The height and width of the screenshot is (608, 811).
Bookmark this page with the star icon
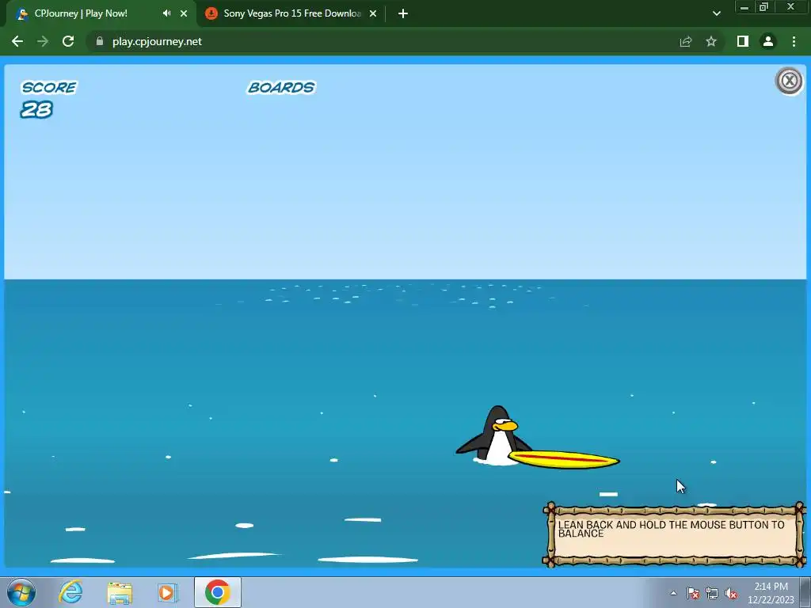pos(711,41)
